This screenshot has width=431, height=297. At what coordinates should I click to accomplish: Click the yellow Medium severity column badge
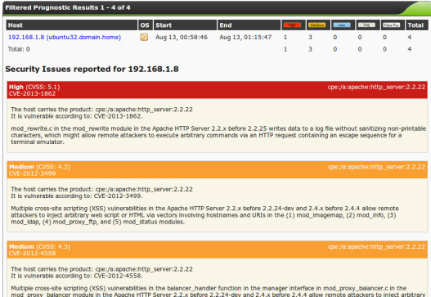pos(317,25)
